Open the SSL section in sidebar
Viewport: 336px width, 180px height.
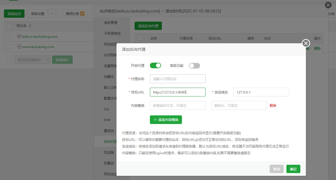[x=107, y=109]
